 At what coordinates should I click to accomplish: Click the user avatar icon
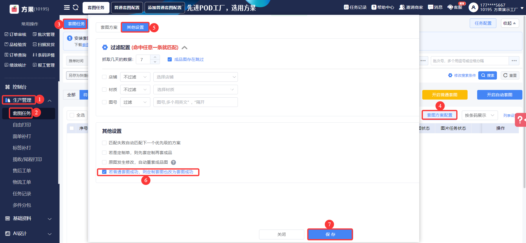point(473,7)
